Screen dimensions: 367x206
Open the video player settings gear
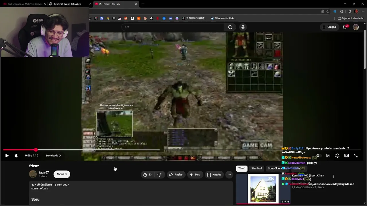[337, 156]
